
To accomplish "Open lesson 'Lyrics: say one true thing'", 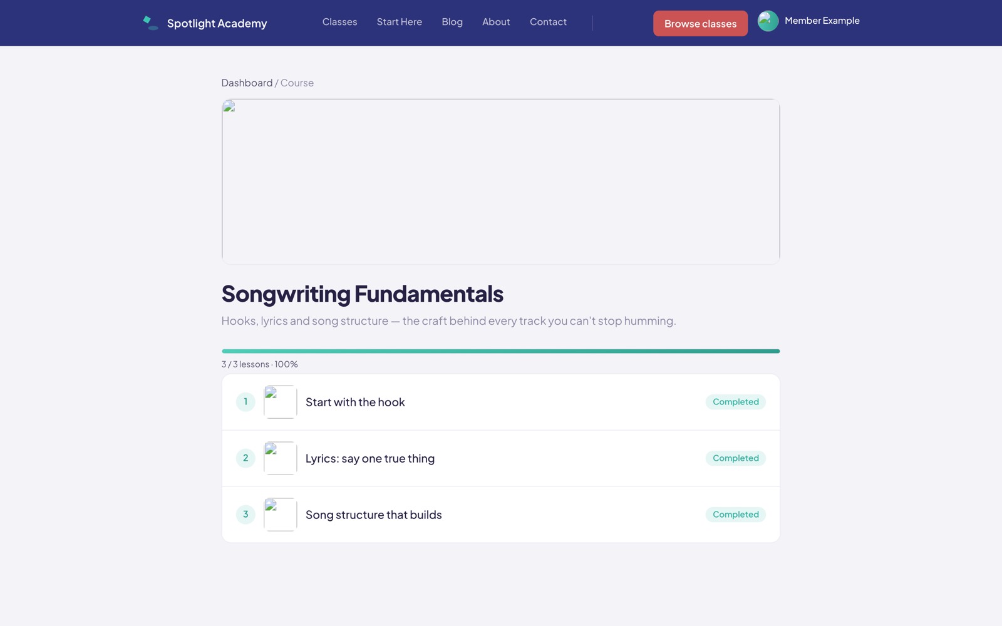I will [x=501, y=458].
